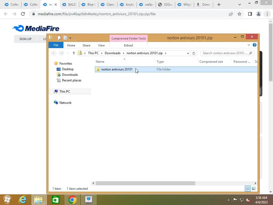Expand the chevron after the zip breadcrumb
Viewport: 273px width, 205px height.
pyautogui.click(x=166, y=53)
